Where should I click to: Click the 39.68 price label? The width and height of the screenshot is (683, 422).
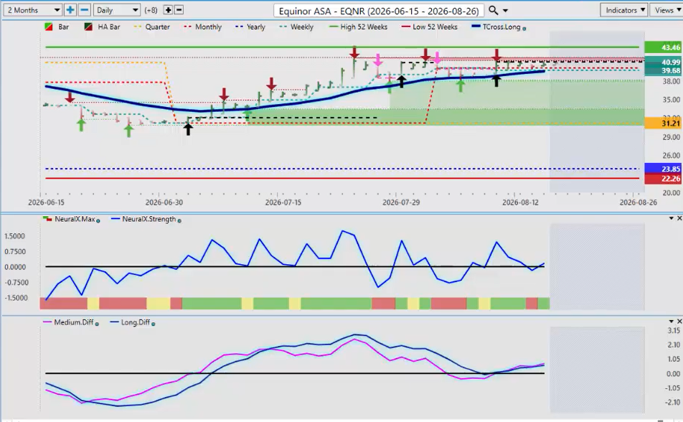[662, 70]
